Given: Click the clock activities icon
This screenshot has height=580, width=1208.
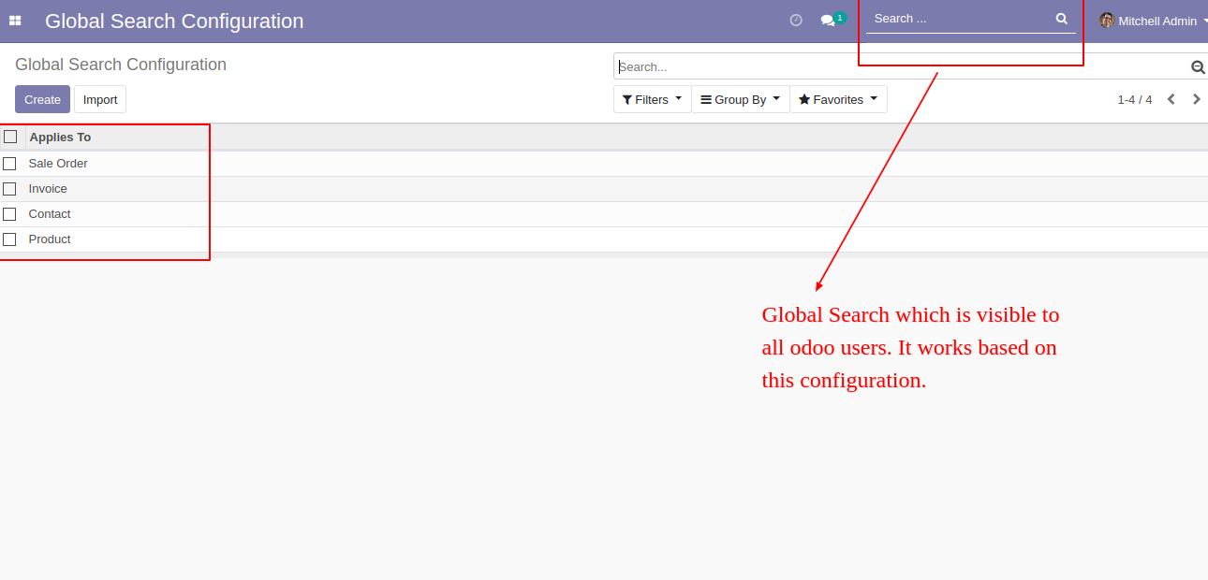Looking at the screenshot, I should [796, 20].
